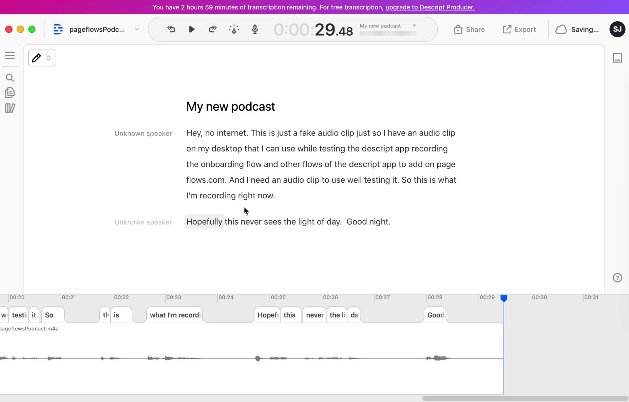
Task: Click the undo arrow icon
Action: pyautogui.click(x=171, y=29)
